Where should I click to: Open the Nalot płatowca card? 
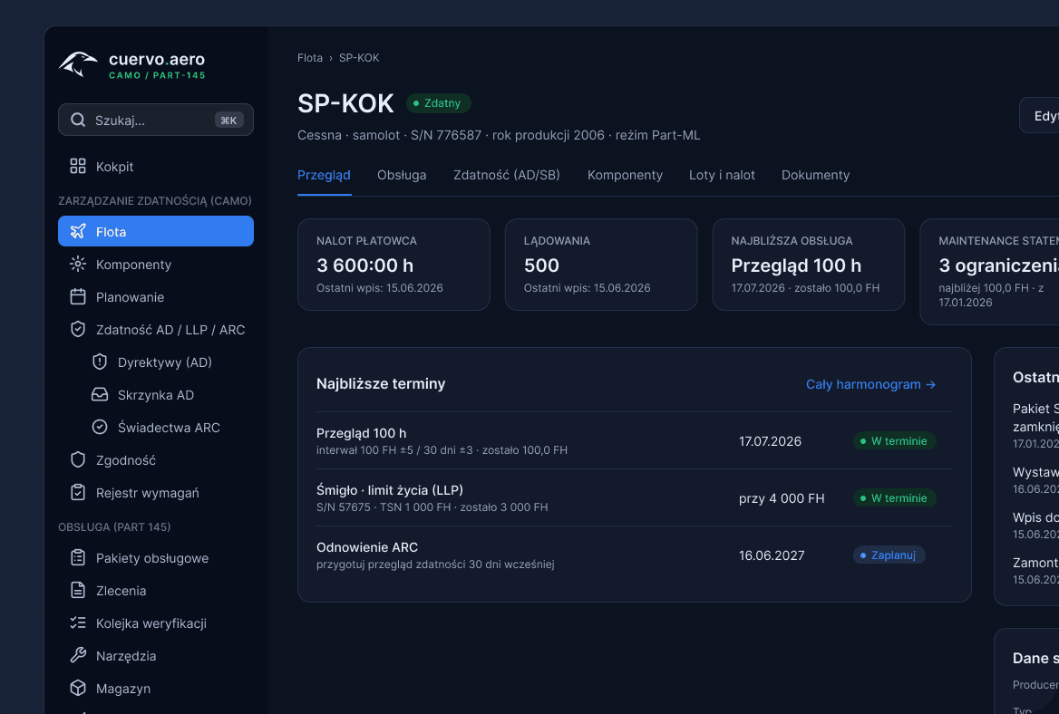point(393,265)
